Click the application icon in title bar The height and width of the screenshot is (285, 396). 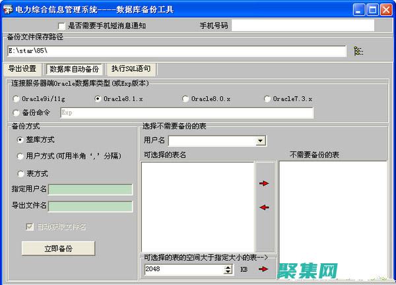click(8, 9)
